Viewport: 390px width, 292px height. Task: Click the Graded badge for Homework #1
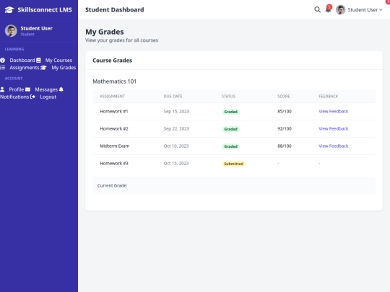pyautogui.click(x=230, y=112)
